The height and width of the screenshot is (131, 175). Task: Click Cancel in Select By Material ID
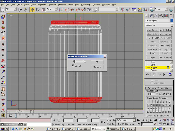(97, 67)
